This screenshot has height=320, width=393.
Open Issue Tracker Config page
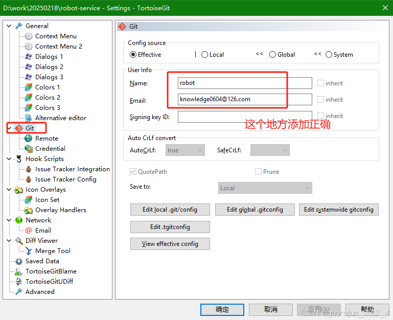65,179
